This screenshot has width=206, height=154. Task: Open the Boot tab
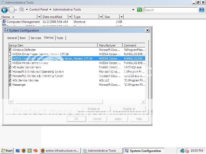pyautogui.click(x=23, y=38)
